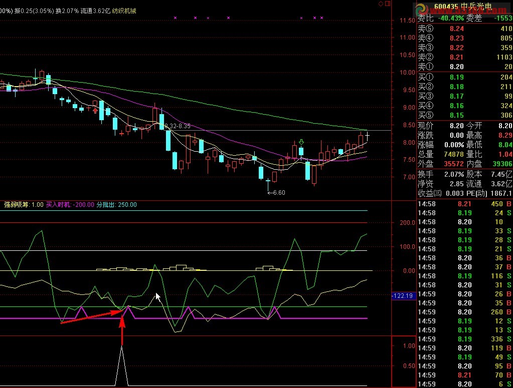Click the leftmost magenta x marker
The height and width of the screenshot is (388, 513).
(x=175, y=18)
